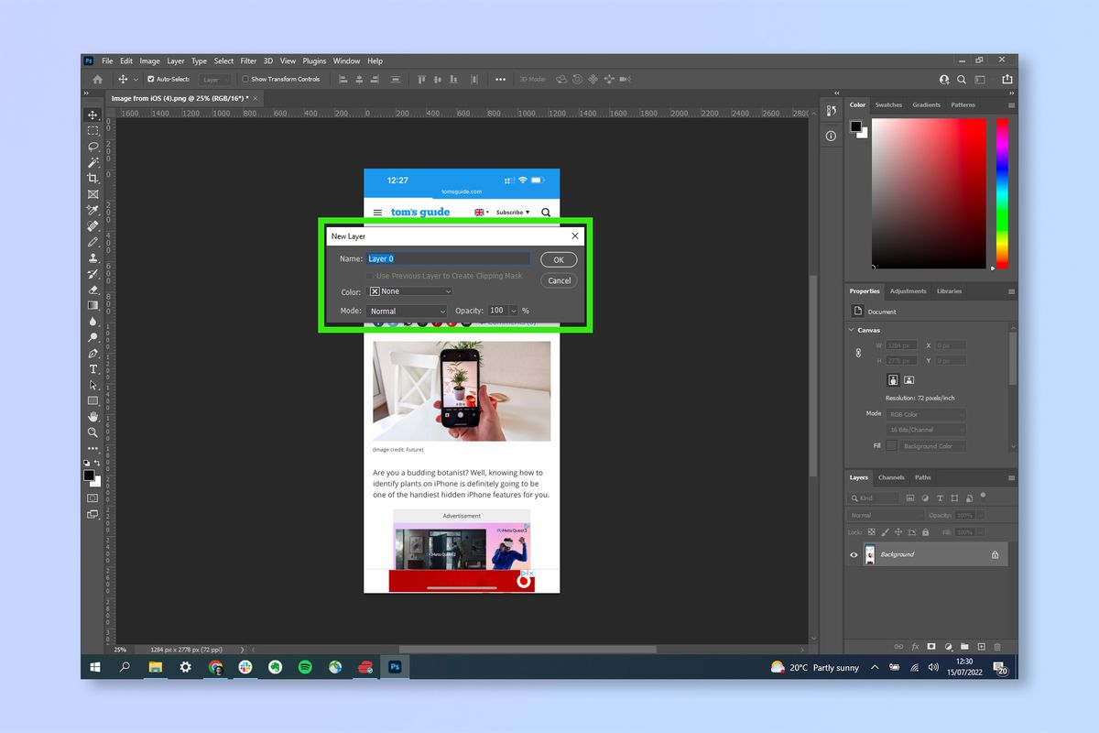Select the Move tool in the toolbar
This screenshot has width=1099, height=733.
[92, 115]
